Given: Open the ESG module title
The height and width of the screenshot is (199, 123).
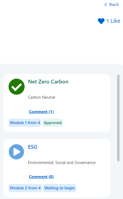Looking at the screenshot, I should 33,147.
